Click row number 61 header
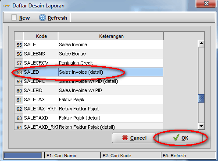218x161 pixels. coord(19,100)
